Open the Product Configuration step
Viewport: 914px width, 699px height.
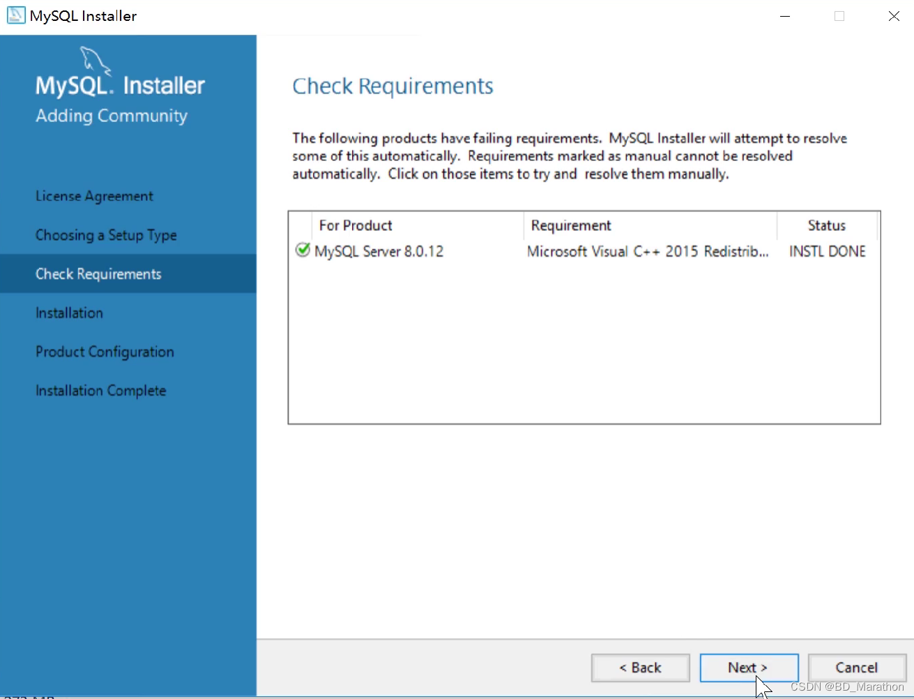click(x=105, y=352)
